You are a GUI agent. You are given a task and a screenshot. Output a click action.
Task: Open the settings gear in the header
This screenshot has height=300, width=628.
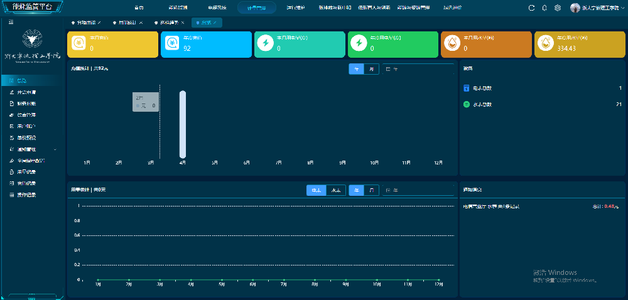[558, 8]
